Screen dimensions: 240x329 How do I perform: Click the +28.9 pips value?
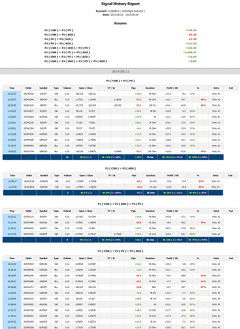tap(138, 298)
